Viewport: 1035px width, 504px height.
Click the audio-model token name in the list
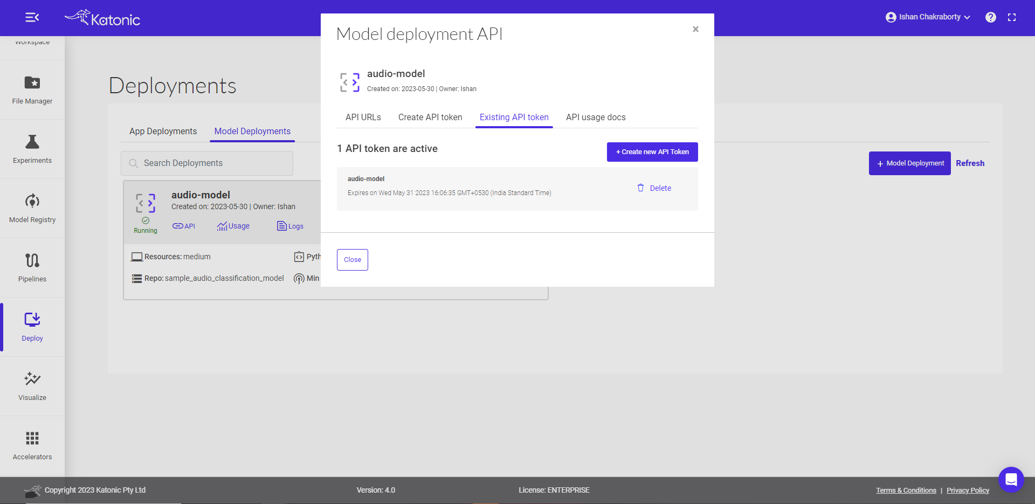pyautogui.click(x=366, y=179)
